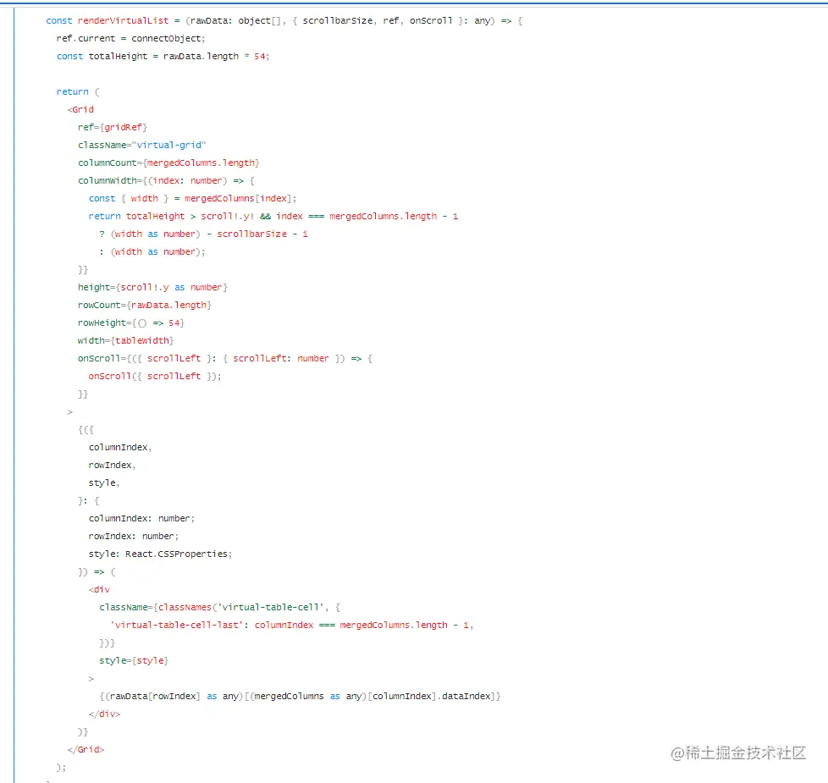Click the 'ref={gridRef}' attribute line

click(x=113, y=127)
